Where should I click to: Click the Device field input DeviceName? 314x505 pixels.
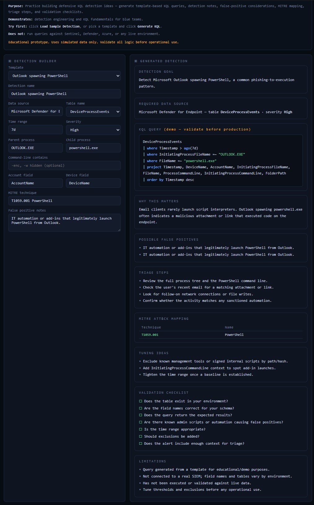pos(93,183)
